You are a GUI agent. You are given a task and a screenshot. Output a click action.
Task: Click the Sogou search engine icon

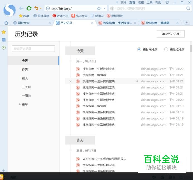pyautogui.click(x=112, y=8)
